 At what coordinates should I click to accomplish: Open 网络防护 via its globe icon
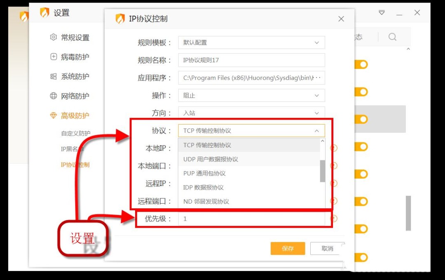53,96
